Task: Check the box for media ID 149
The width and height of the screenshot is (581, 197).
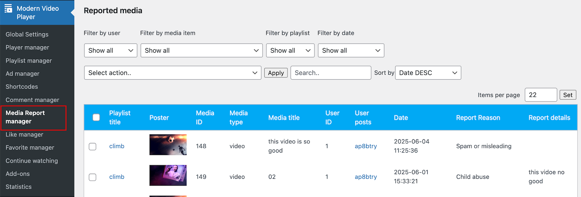Action: tap(93, 177)
